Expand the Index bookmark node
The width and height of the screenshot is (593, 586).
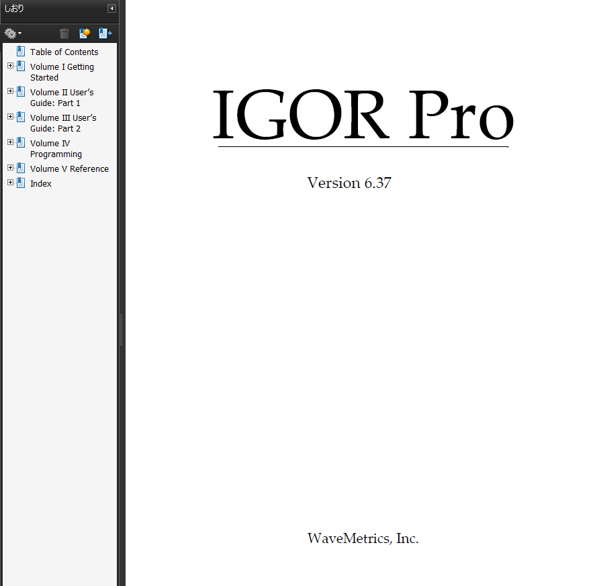tap(10, 183)
